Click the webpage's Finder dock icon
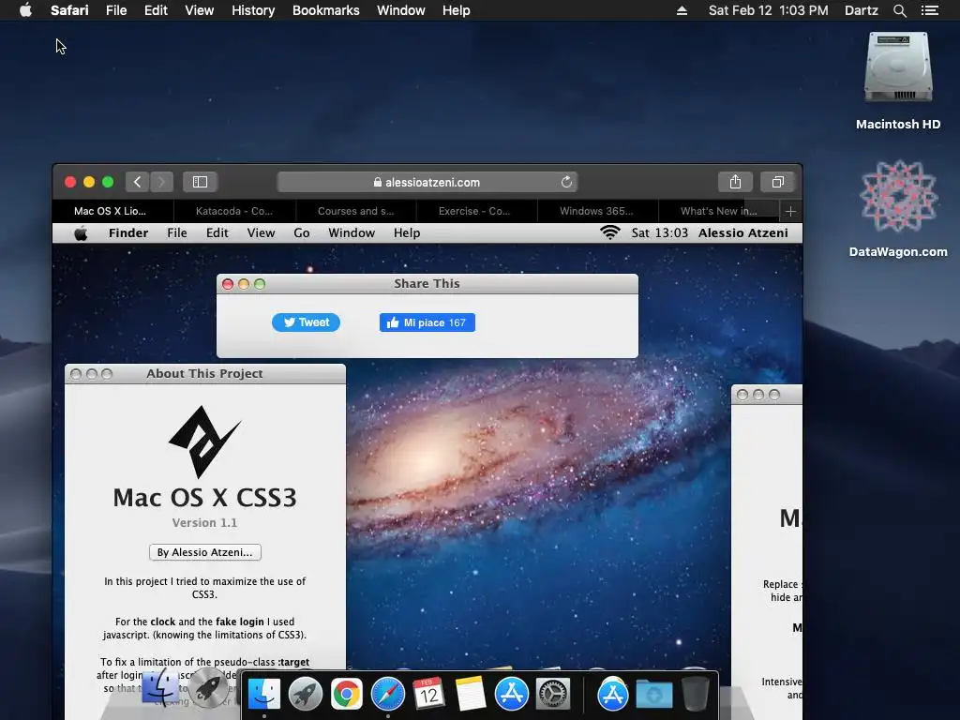Image resolution: width=960 pixels, height=720 pixels. click(160, 687)
